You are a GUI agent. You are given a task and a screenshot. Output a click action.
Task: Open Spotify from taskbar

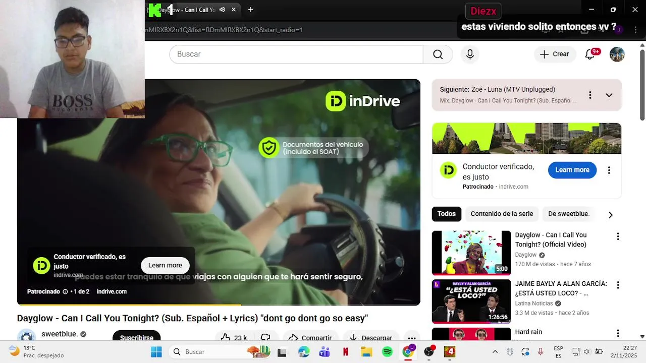(x=387, y=351)
